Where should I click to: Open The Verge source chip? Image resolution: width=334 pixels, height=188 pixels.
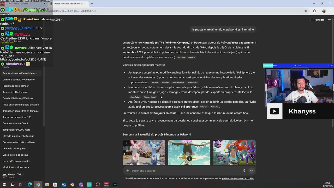(x=155, y=83)
